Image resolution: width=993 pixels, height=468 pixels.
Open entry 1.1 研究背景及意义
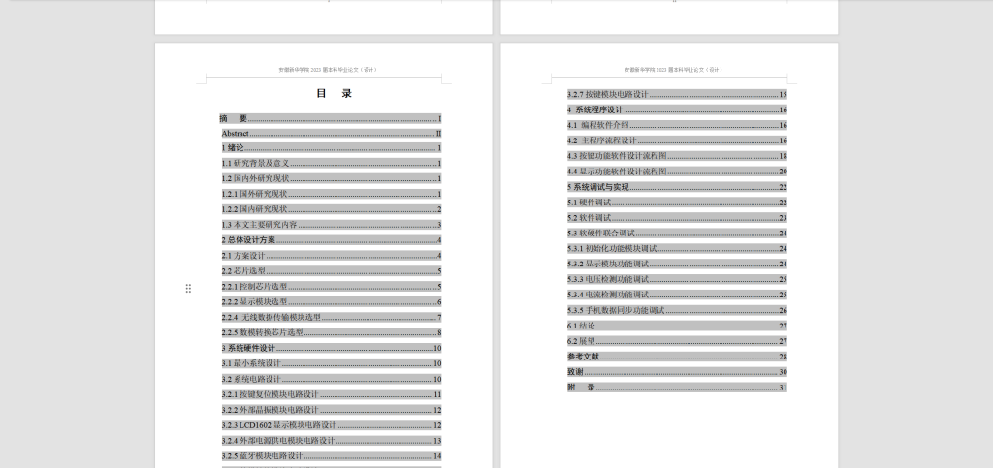point(255,164)
